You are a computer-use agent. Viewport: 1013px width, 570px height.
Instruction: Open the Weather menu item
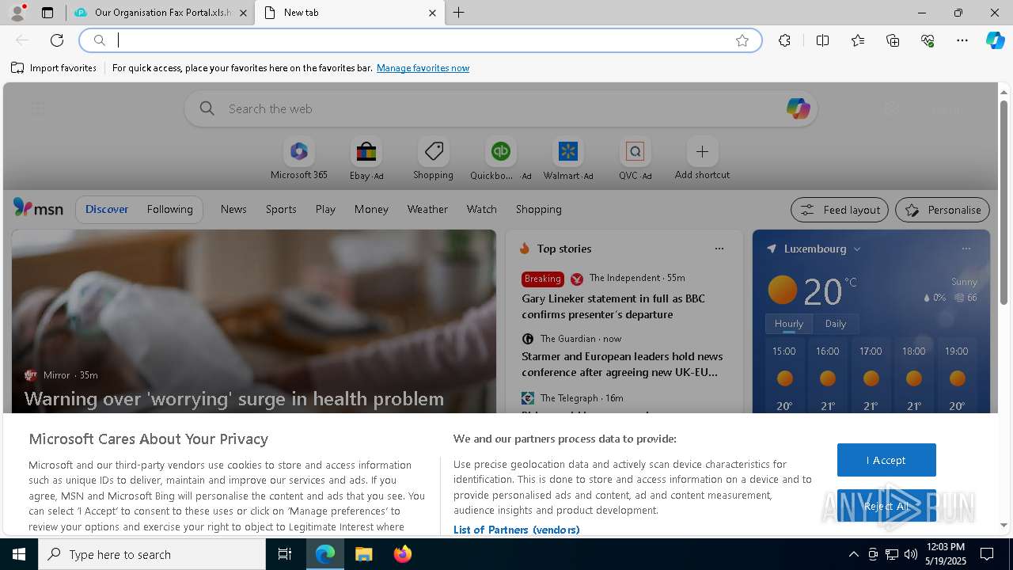(427, 209)
